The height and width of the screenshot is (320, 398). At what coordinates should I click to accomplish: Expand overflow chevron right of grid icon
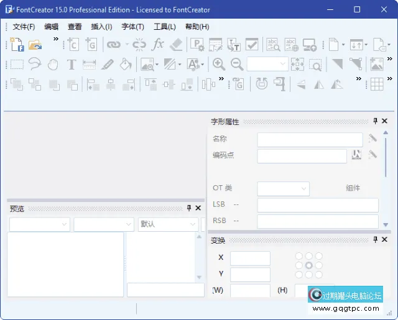pos(390,79)
